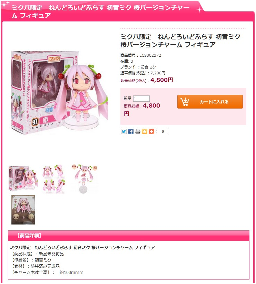Click the product title next to the image
Screen dimensions: 256x284
[x=180, y=40]
